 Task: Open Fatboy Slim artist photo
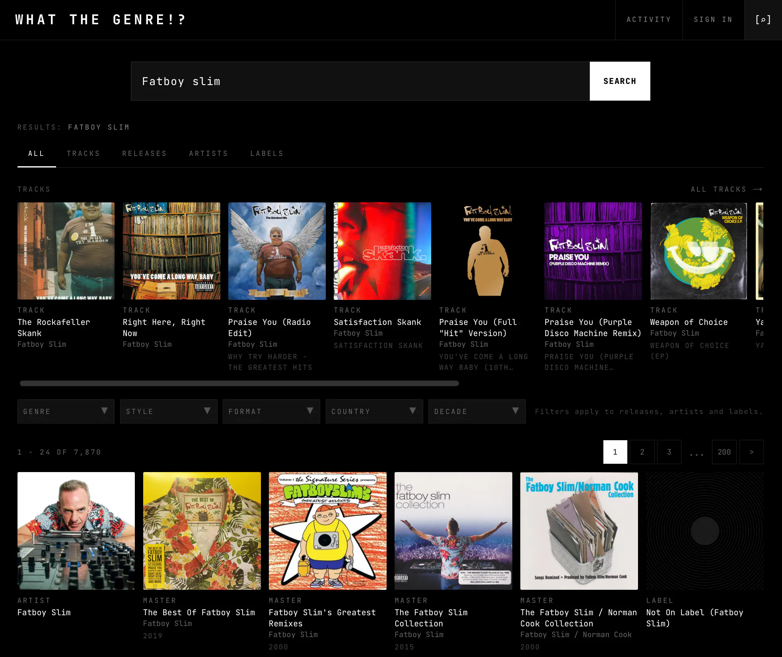pyautogui.click(x=76, y=531)
